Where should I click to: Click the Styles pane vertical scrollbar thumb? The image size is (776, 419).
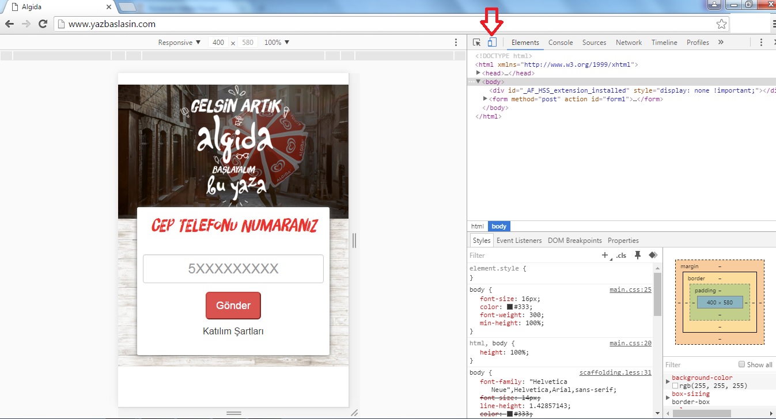657,295
